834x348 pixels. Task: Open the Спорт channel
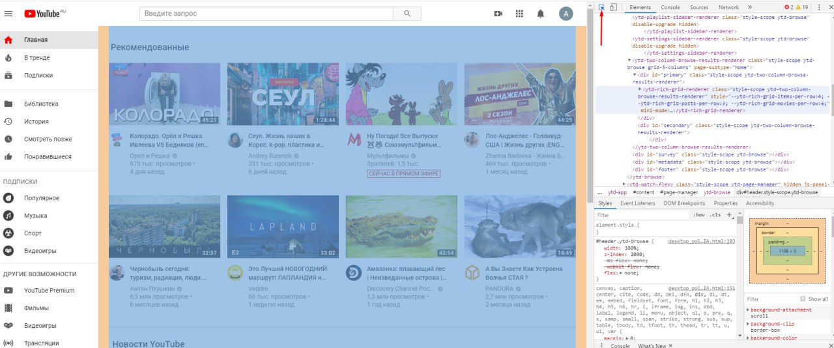(49, 233)
